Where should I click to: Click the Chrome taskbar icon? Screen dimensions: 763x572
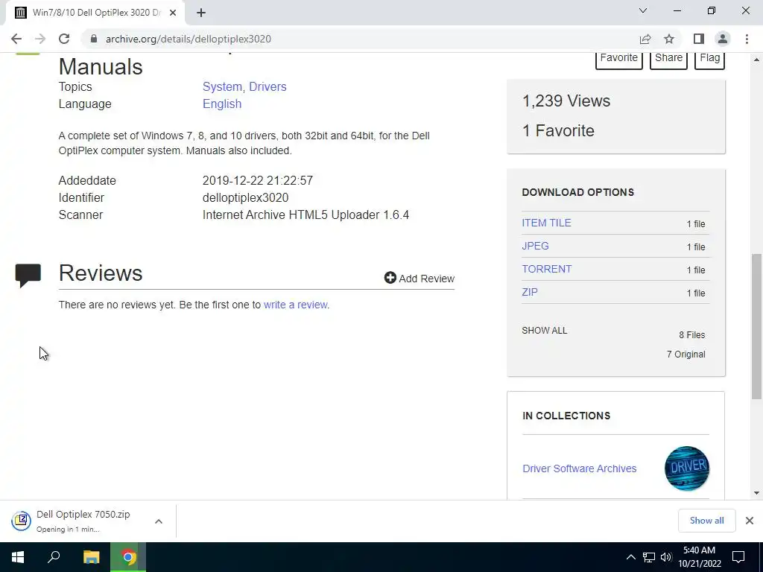point(128,557)
